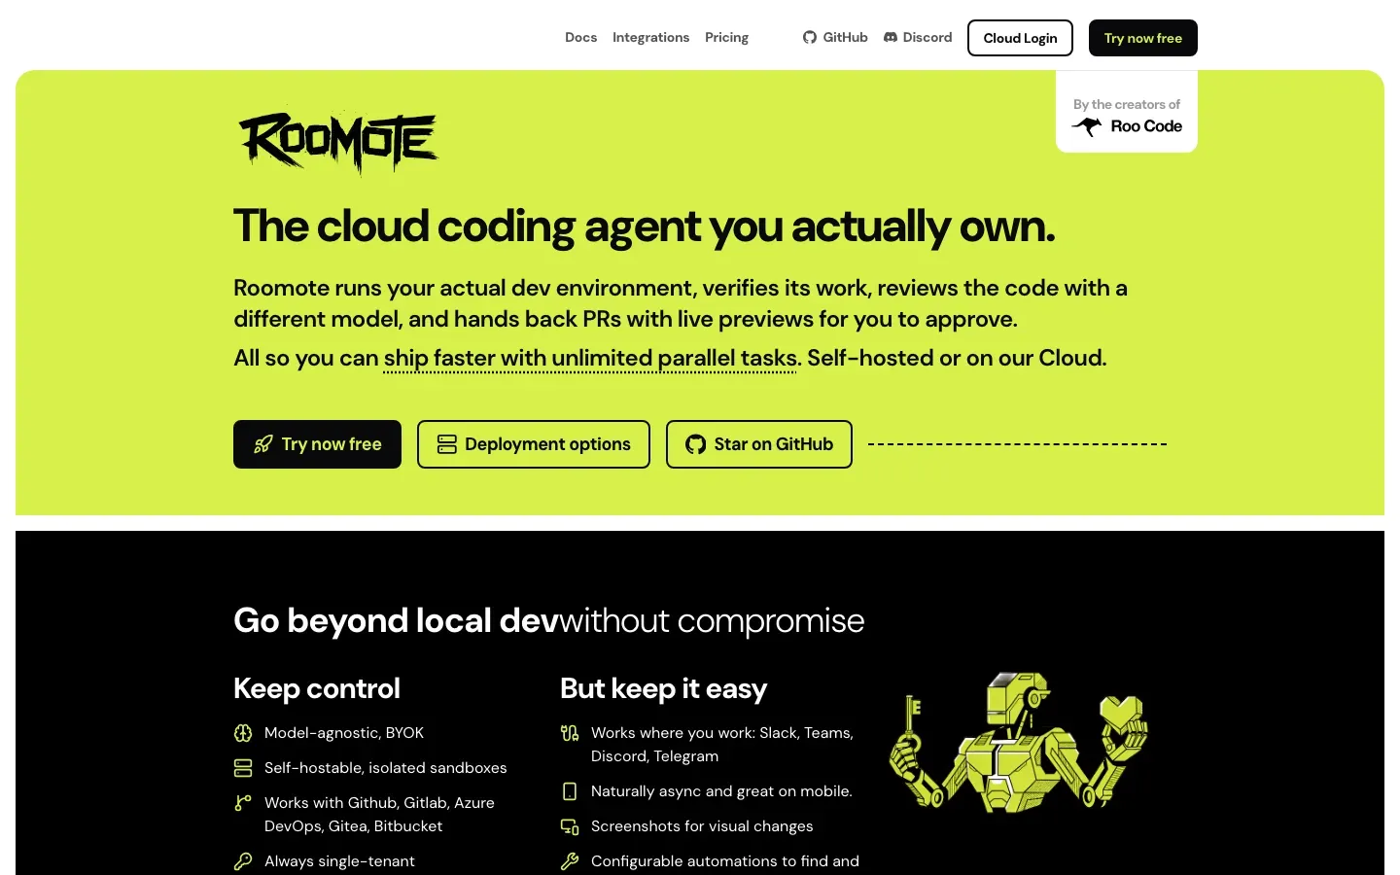The width and height of the screenshot is (1400, 875).
Task: Click the 'Go beyond local dev' heading
Action: tap(396, 620)
